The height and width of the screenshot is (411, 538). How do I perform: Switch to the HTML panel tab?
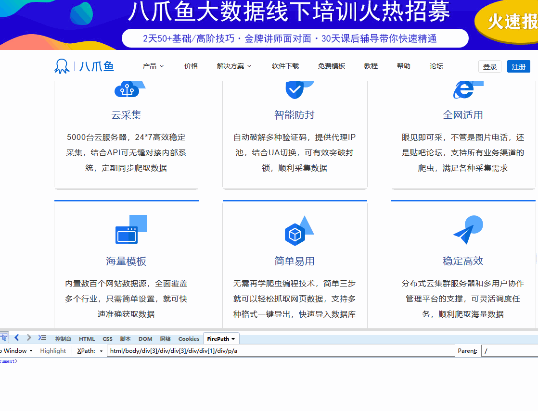coord(87,339)
